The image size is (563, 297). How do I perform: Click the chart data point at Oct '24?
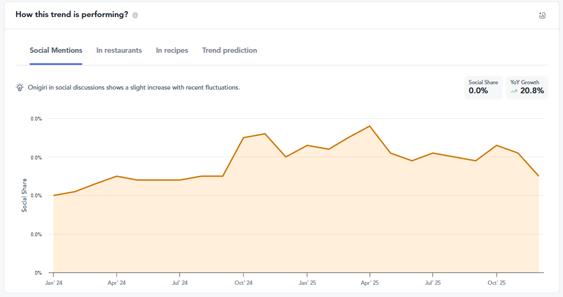point(244,138)
